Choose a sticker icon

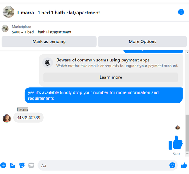22,165
